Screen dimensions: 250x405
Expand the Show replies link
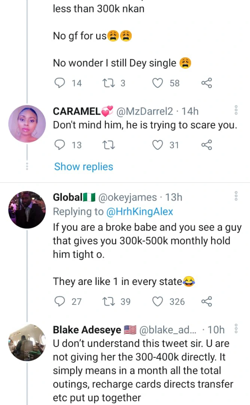[83, 166]
